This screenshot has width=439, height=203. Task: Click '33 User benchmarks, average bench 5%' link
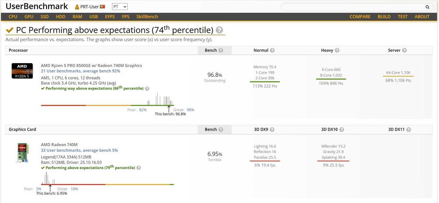coord(79,150)
